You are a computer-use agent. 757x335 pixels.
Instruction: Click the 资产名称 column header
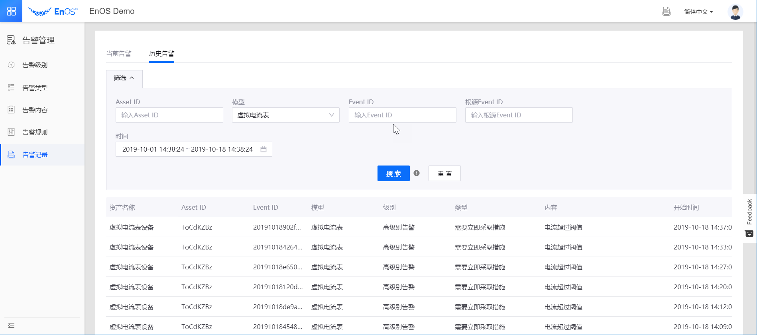click(122, 207)
